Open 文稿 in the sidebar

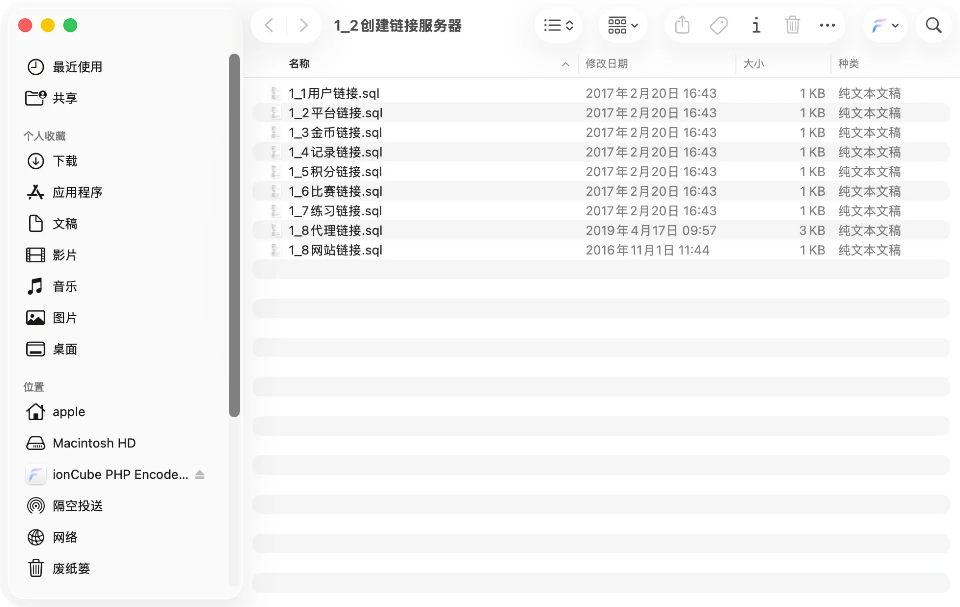point(52,224)
